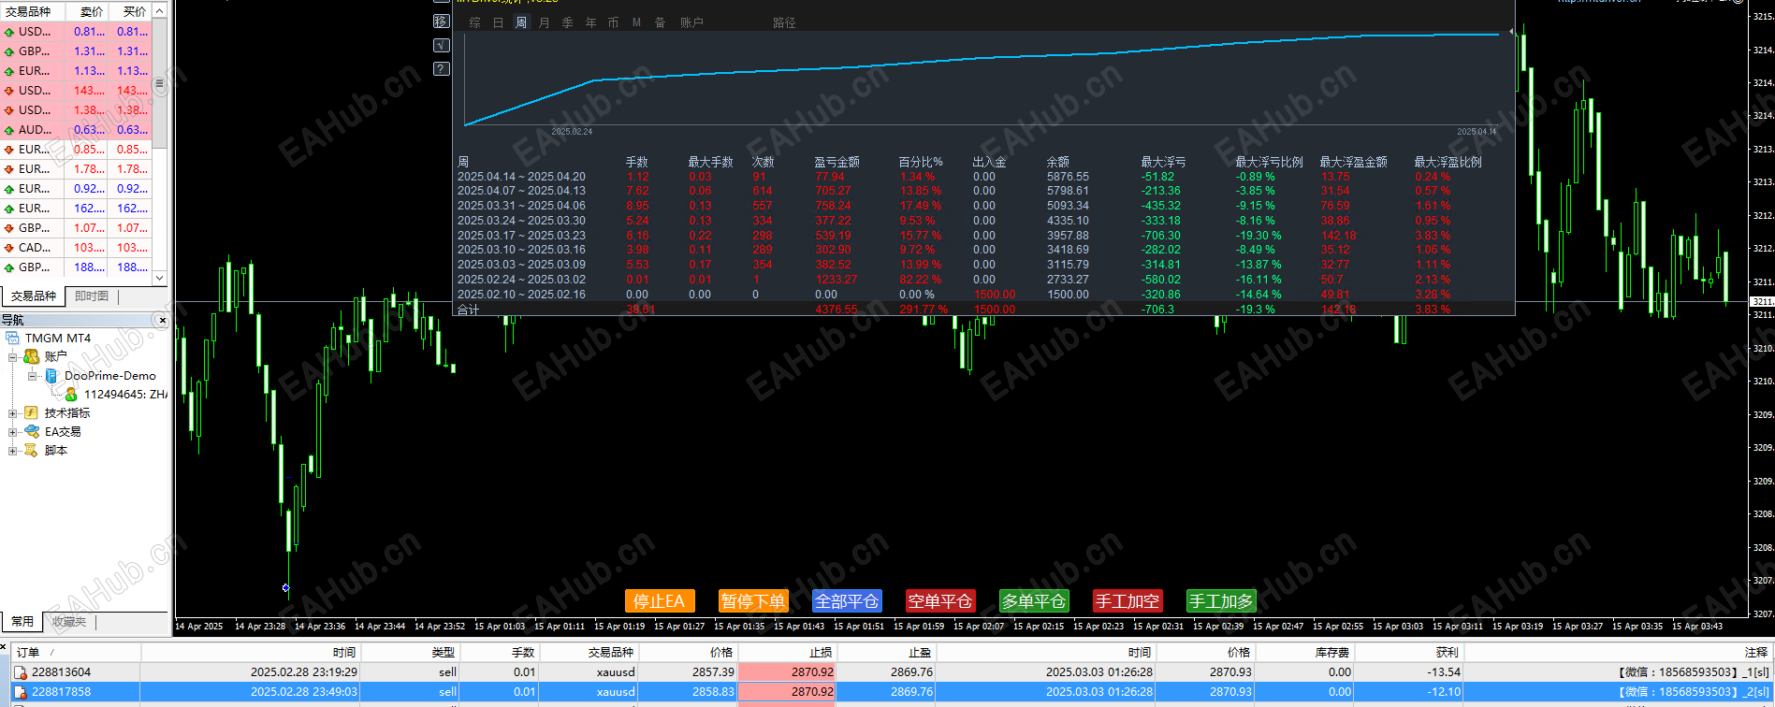The width and height of the screenshot is (1775, 707).
Task: Click the 停止EA button
Action: coord(659,601)
